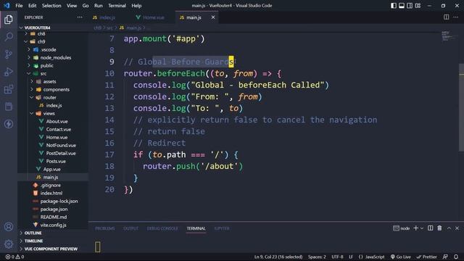Open package.json in explorer
Screen dimensions: 464x261
53,209
